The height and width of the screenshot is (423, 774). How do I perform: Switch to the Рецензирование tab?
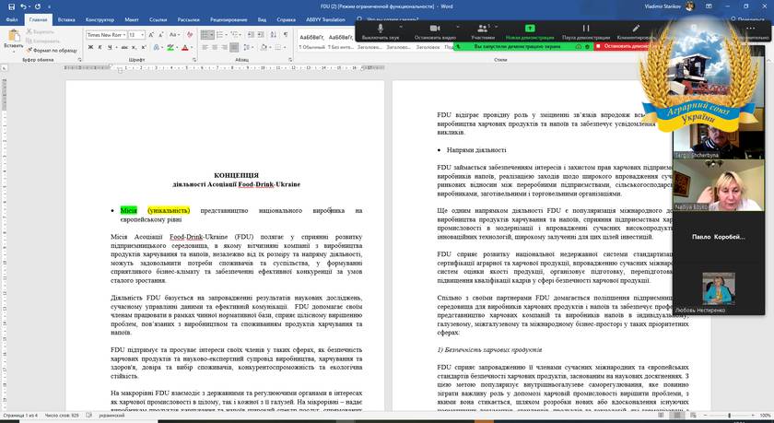point(229,19)
